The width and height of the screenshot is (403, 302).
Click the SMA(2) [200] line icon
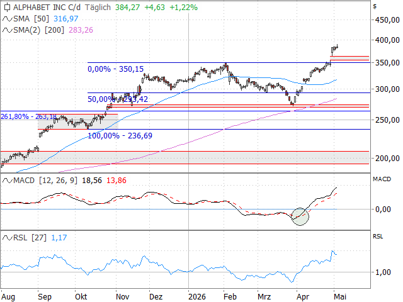[x=7, y=30]
